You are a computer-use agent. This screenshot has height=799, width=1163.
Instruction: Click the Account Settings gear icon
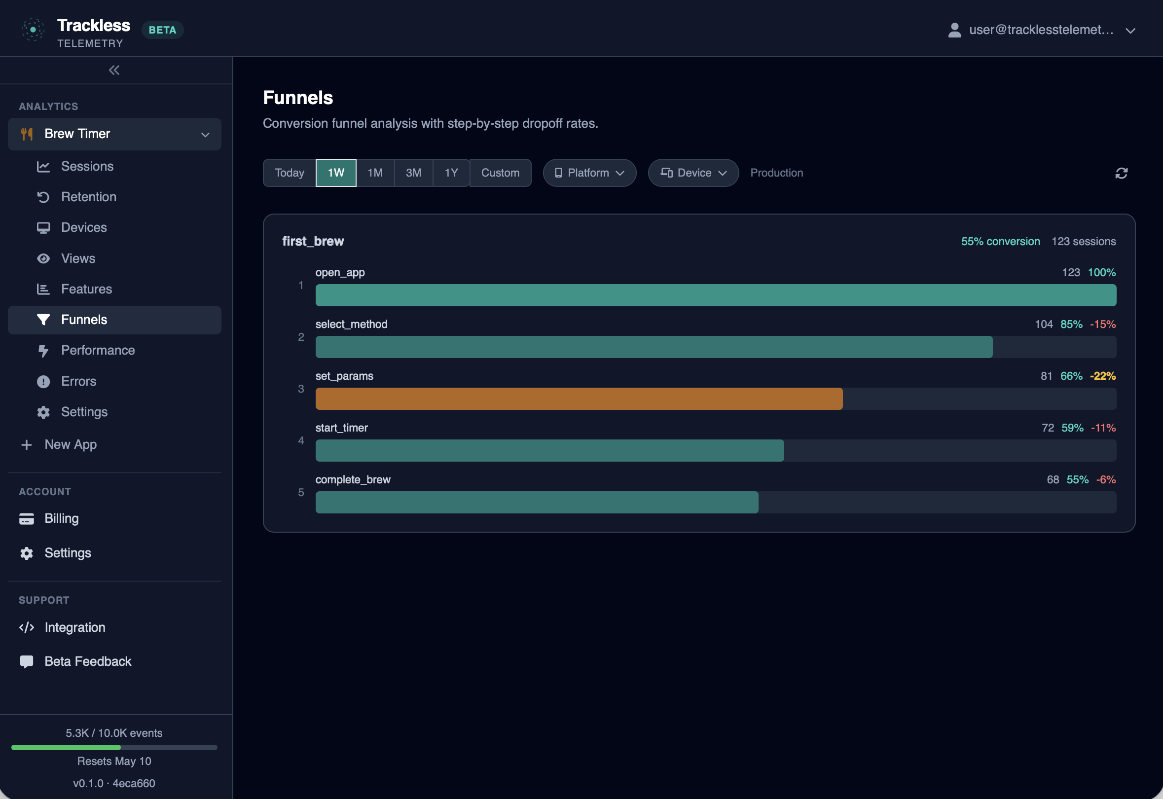pyautogui.click(x=27, y=553)
